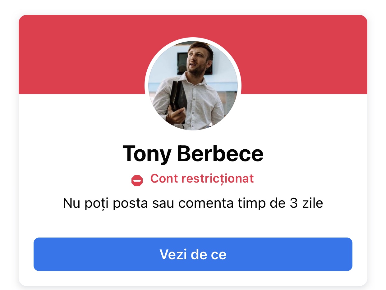Image resolution: width=386 pixels, height=290 pixels.
Task: Click the word "Tony" in the name
Action: (x=147, y=154)
